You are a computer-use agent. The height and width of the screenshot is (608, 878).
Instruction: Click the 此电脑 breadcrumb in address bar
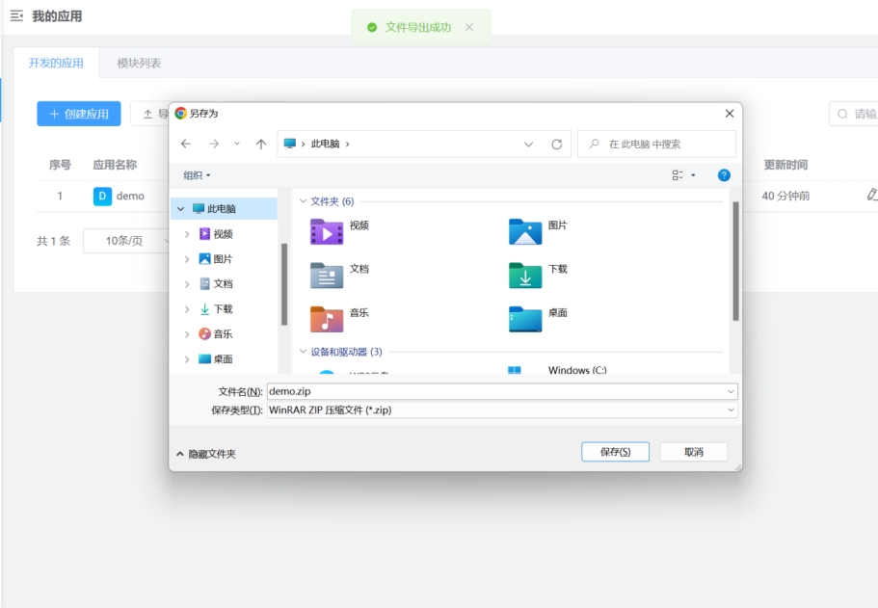coord(326,144)
